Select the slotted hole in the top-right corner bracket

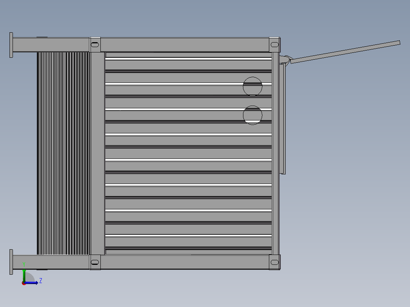[275, 45]
